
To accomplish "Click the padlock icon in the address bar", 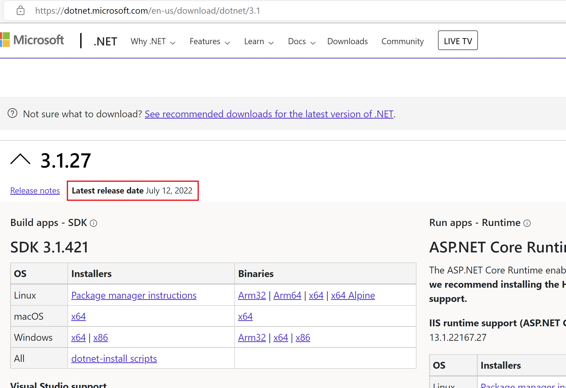I will 20,10.
